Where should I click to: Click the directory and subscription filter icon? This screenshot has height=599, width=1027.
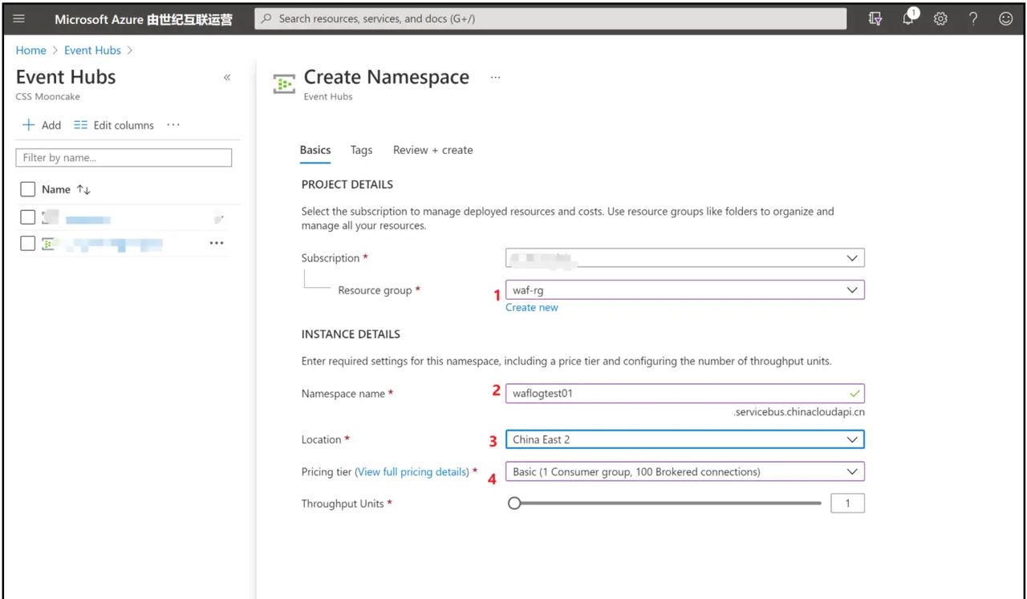click(875, 18)
